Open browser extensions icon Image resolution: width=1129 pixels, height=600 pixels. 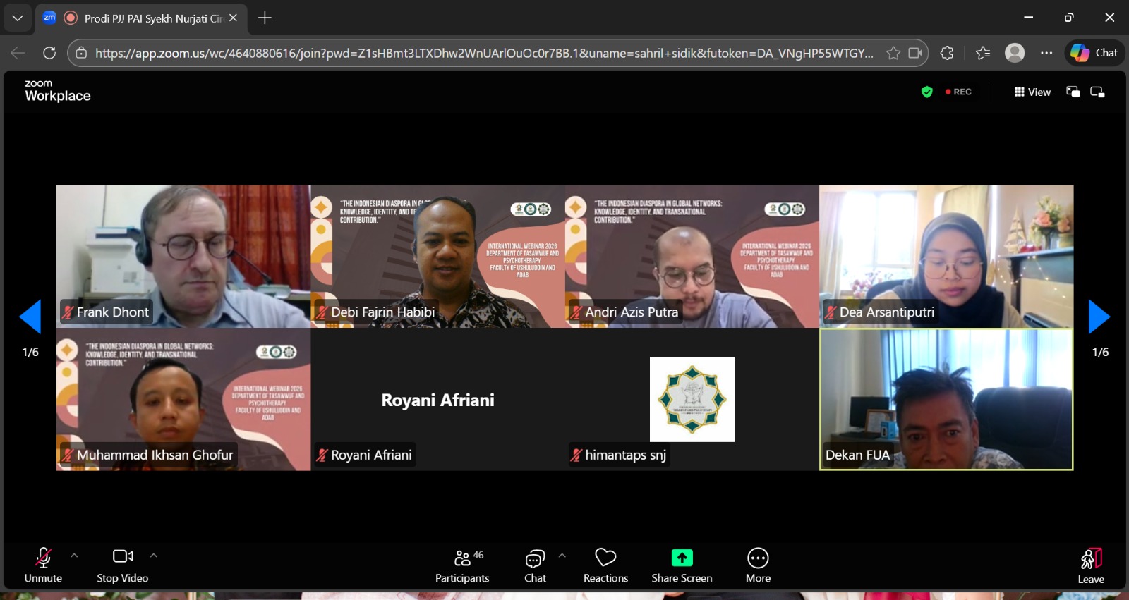tap(947, 53)
